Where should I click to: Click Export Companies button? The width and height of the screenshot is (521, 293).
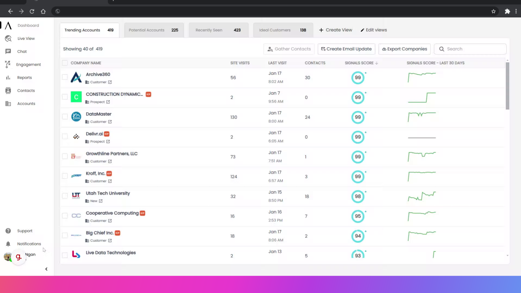tap(404, 49)
